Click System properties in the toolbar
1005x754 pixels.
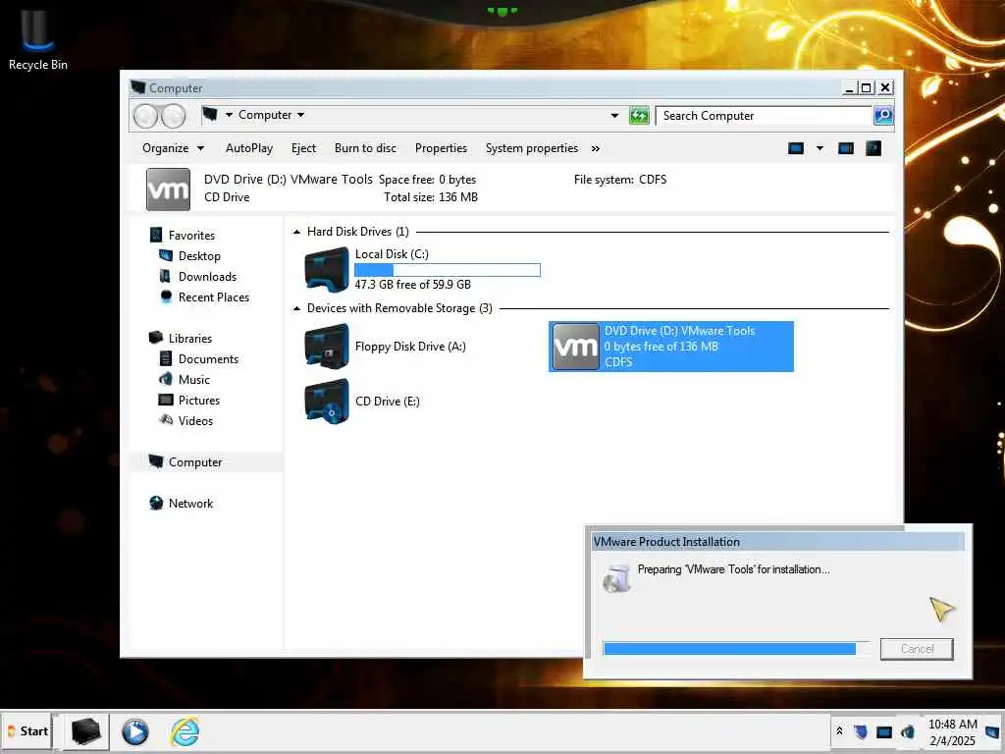[x=531, y=148]
